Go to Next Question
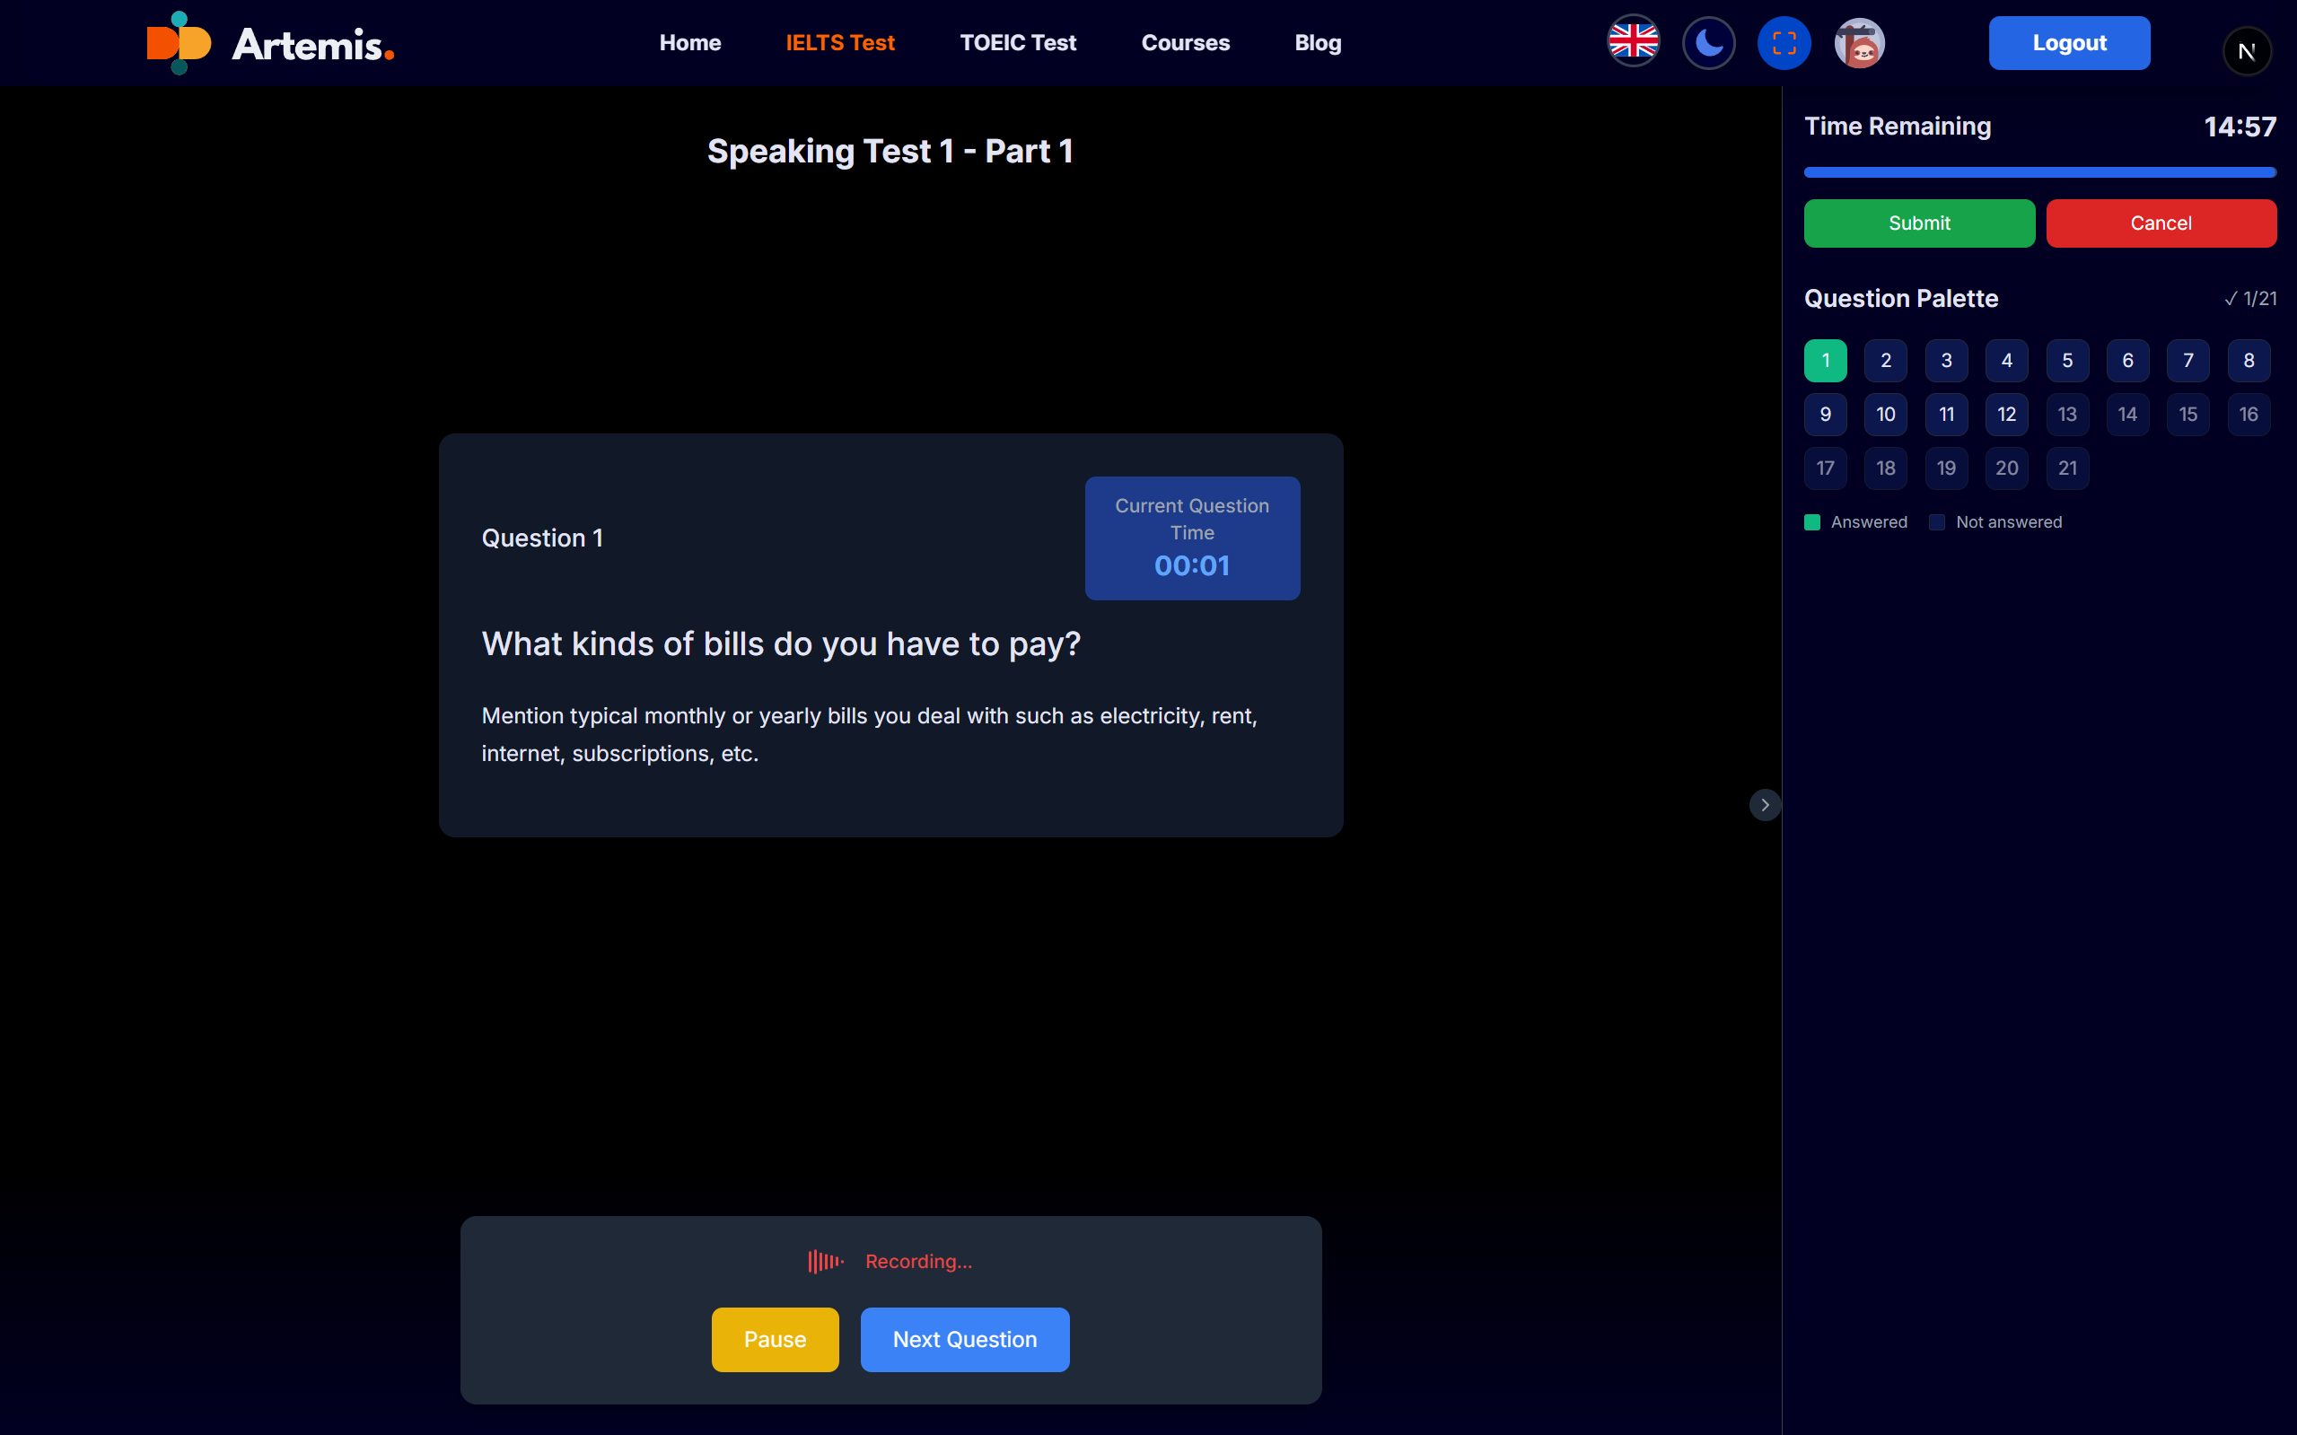 tap(964, 1339)
